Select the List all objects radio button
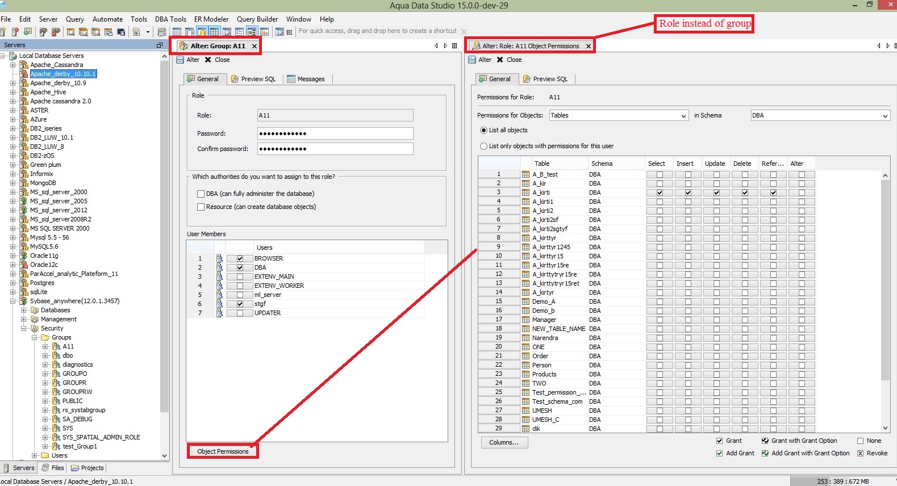The width and height of the screenshot is (897, 486). [x=484, y=130]
